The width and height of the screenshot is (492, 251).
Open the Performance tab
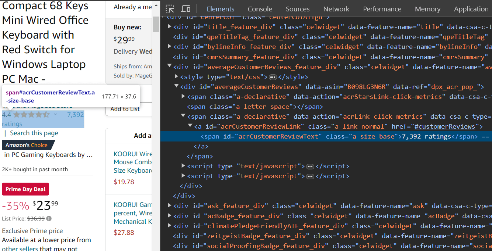click(382, 9)
